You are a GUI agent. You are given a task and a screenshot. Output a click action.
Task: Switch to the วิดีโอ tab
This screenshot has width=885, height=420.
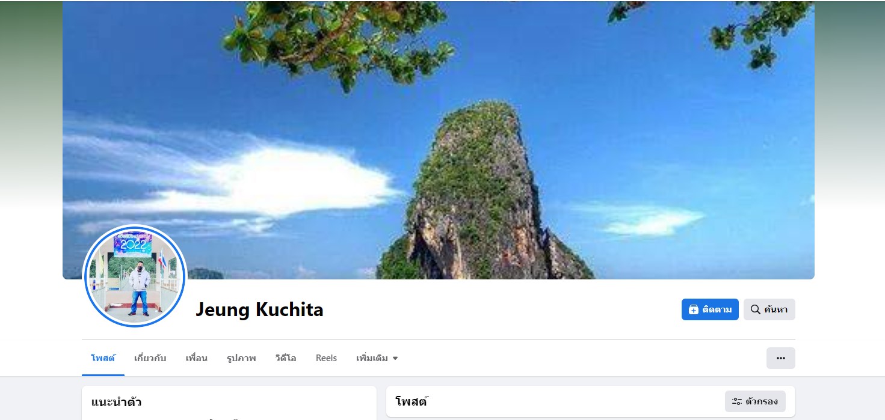286,358
